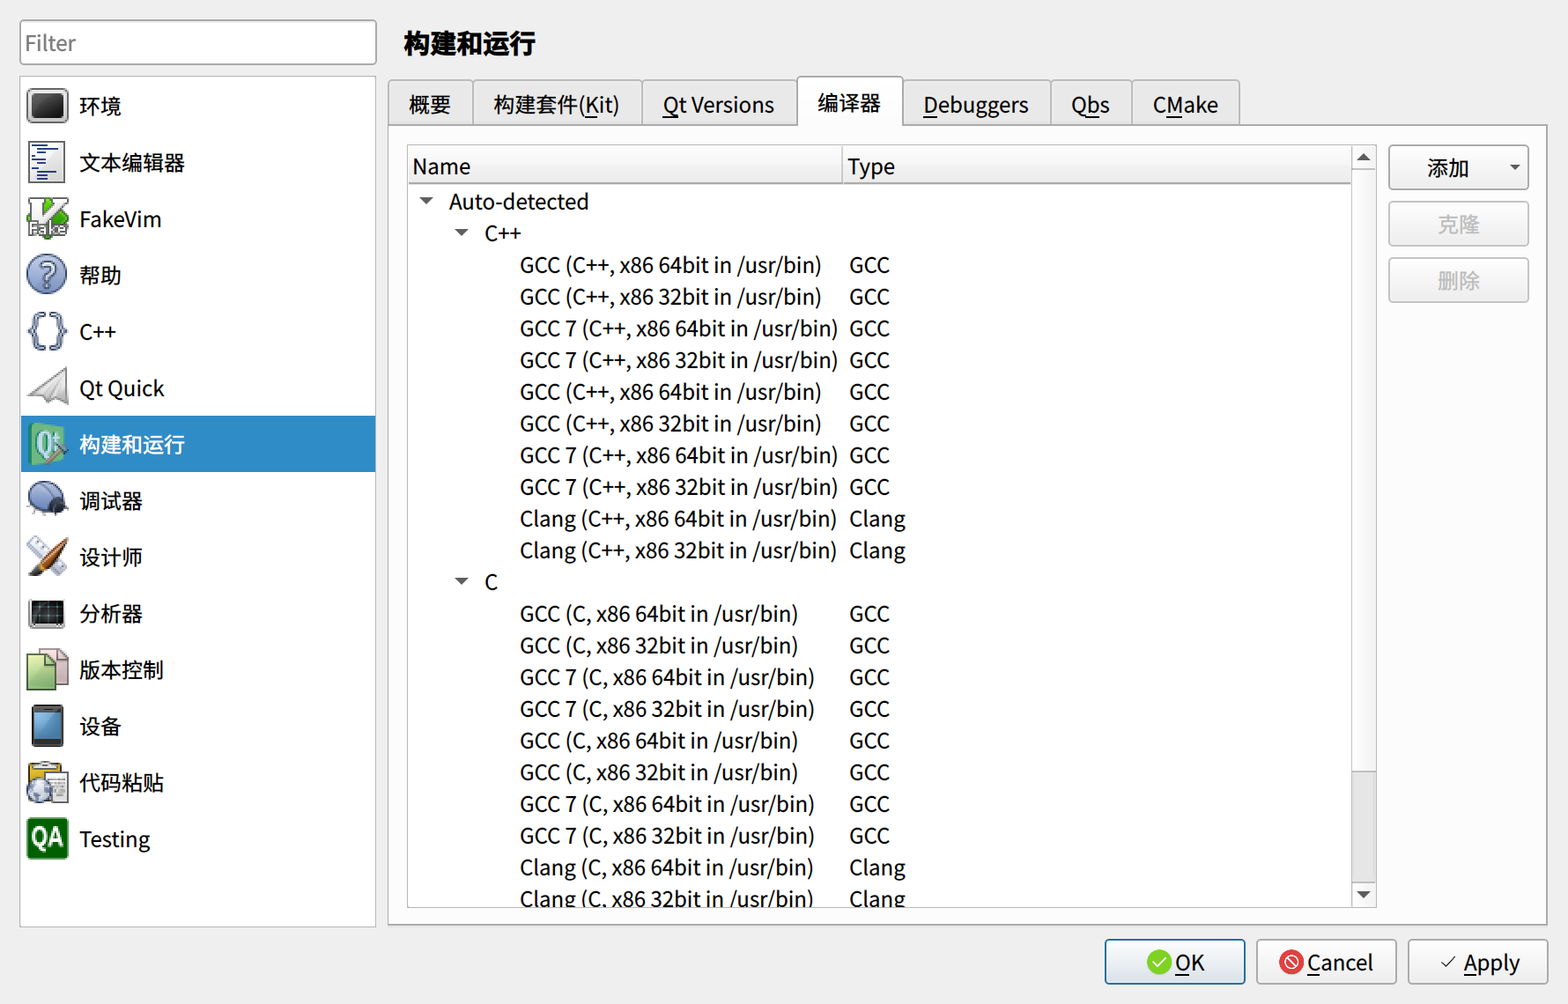Image resolution: width=1568 pixels, height=1004 pixels.
Task: Click the 调试器 sidebar icon
Action: click(x=47, y=500)
